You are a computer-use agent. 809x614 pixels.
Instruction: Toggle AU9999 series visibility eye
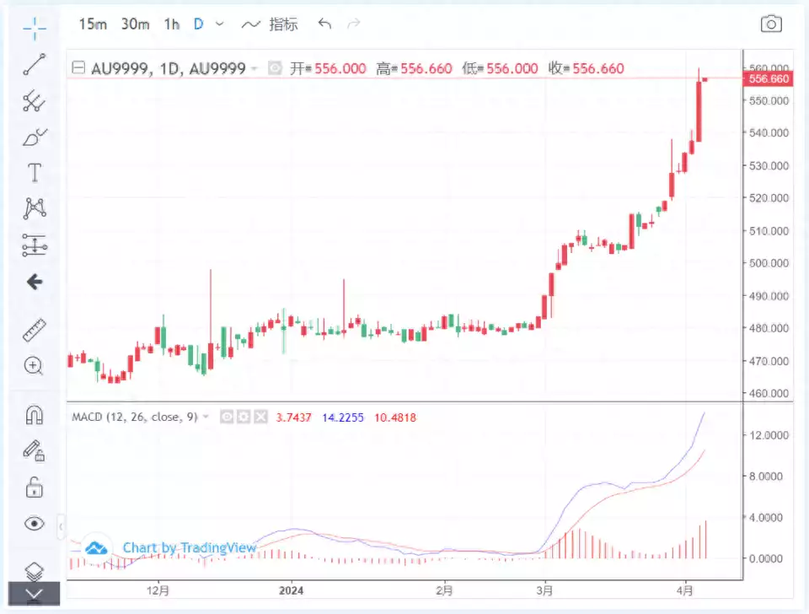click(x=275, y=68)
